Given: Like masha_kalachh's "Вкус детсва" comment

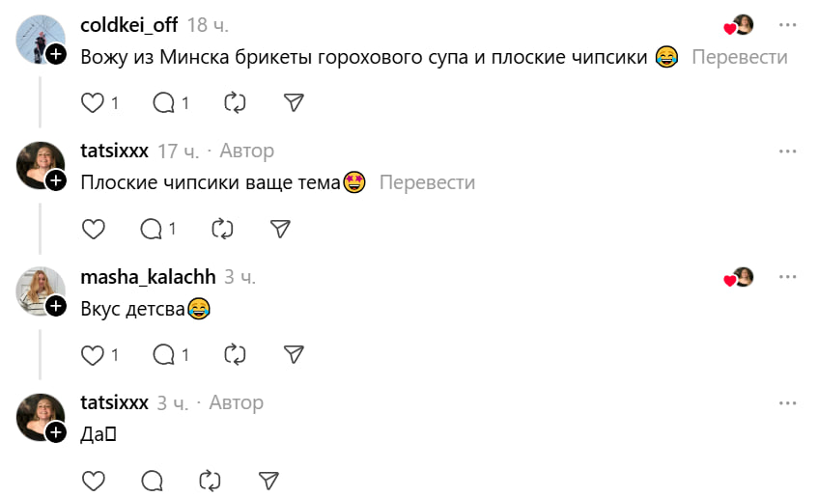Looking at the screenshot, I should 93,355.
